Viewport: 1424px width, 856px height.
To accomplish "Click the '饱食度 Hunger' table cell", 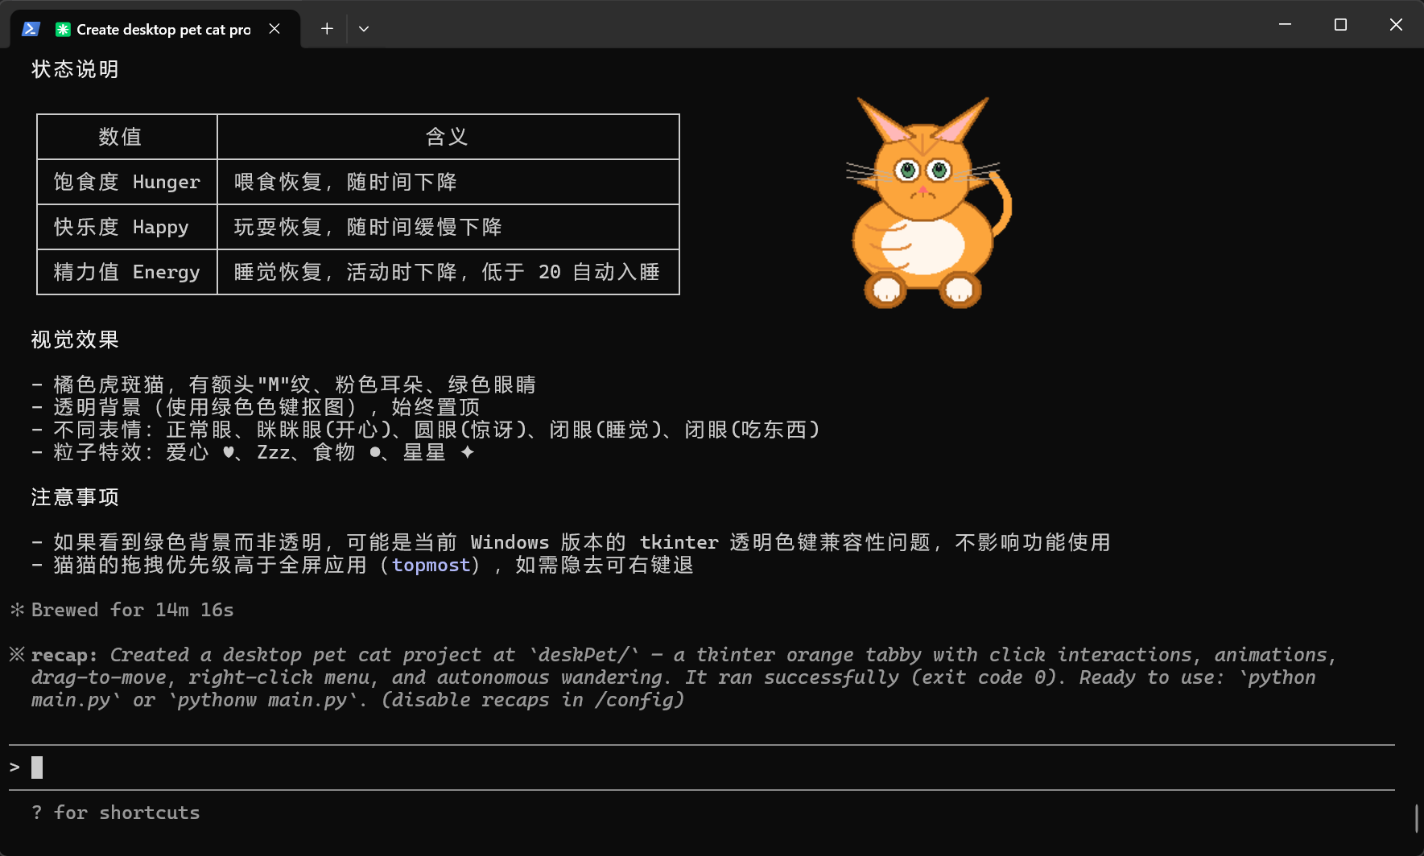I will (127, 182).
